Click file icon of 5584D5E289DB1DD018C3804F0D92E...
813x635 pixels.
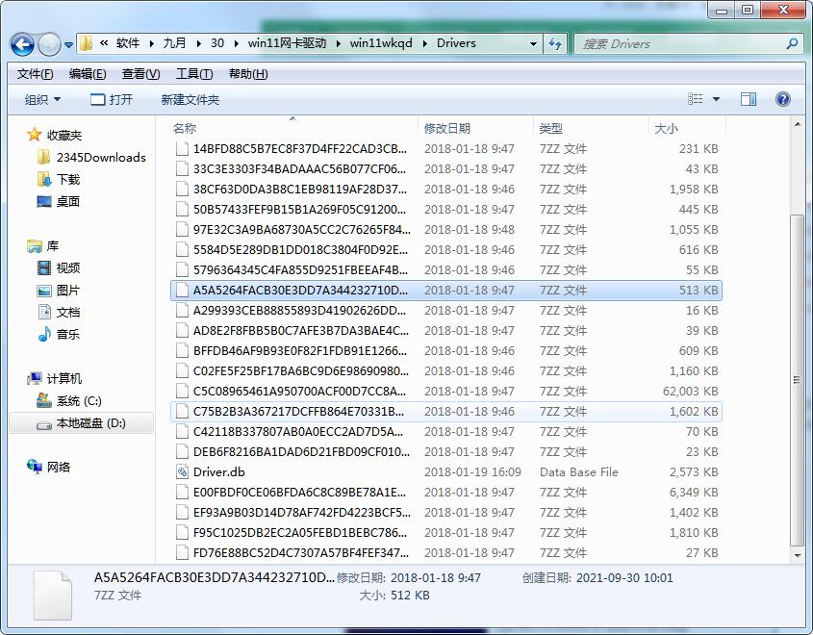[182, 250]
